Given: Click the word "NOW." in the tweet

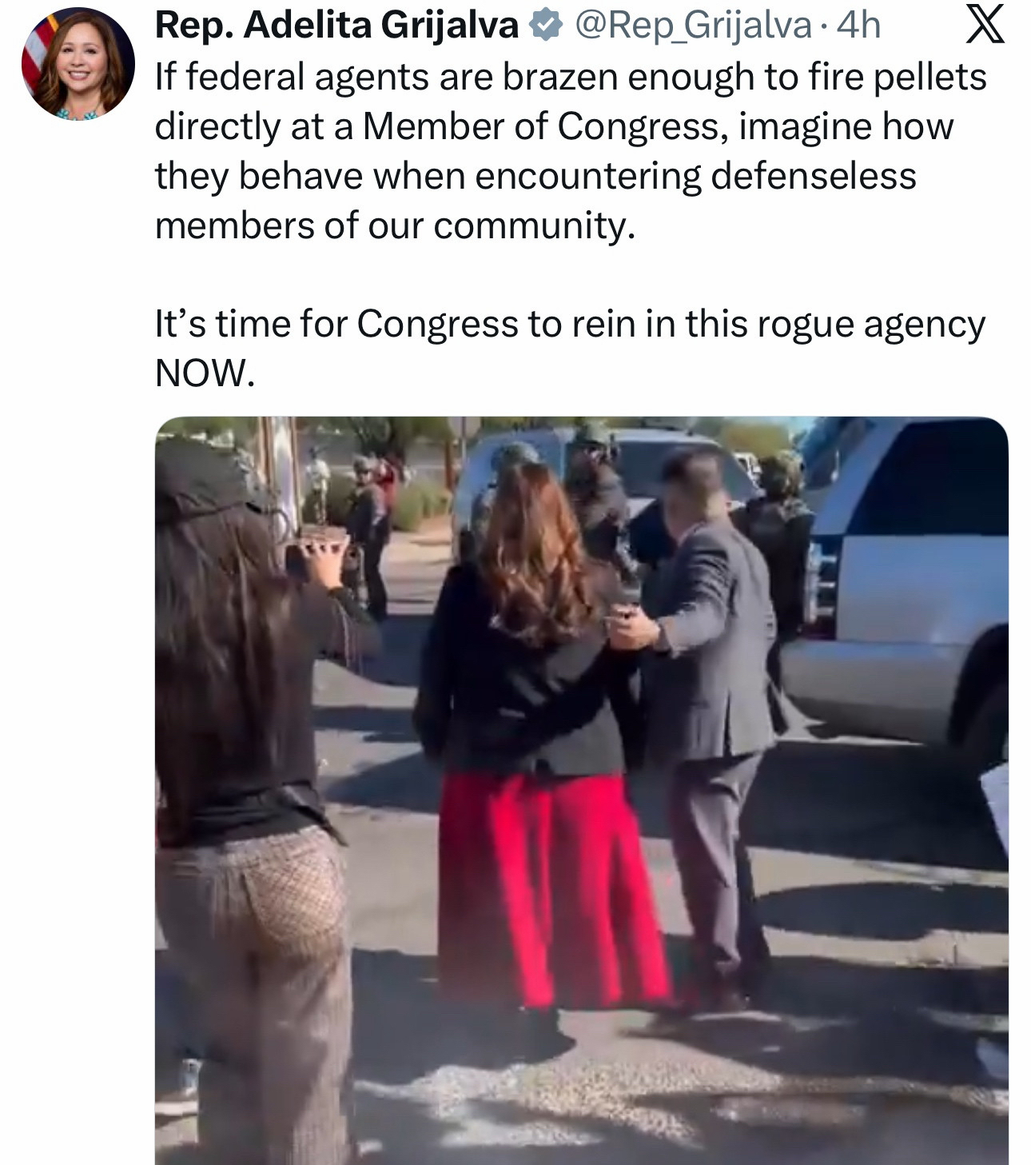Looking at the screenshot, I should [x=205, y=373].
